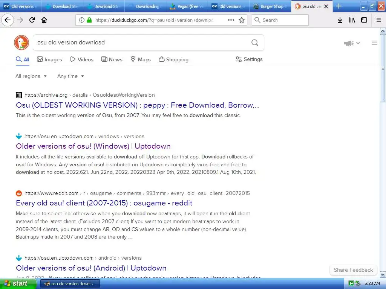Select the All search category

tap(22, 59)
